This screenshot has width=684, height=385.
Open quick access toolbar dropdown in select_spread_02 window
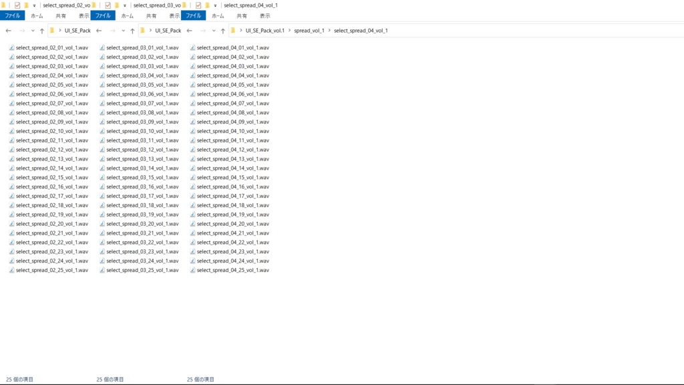click(x=35, y=5)
